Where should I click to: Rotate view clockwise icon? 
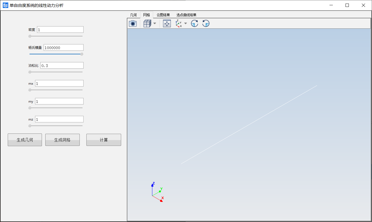(195, 24)
